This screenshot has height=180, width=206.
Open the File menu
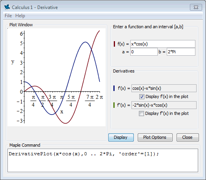pyautogui.click(x=8, y=16)
